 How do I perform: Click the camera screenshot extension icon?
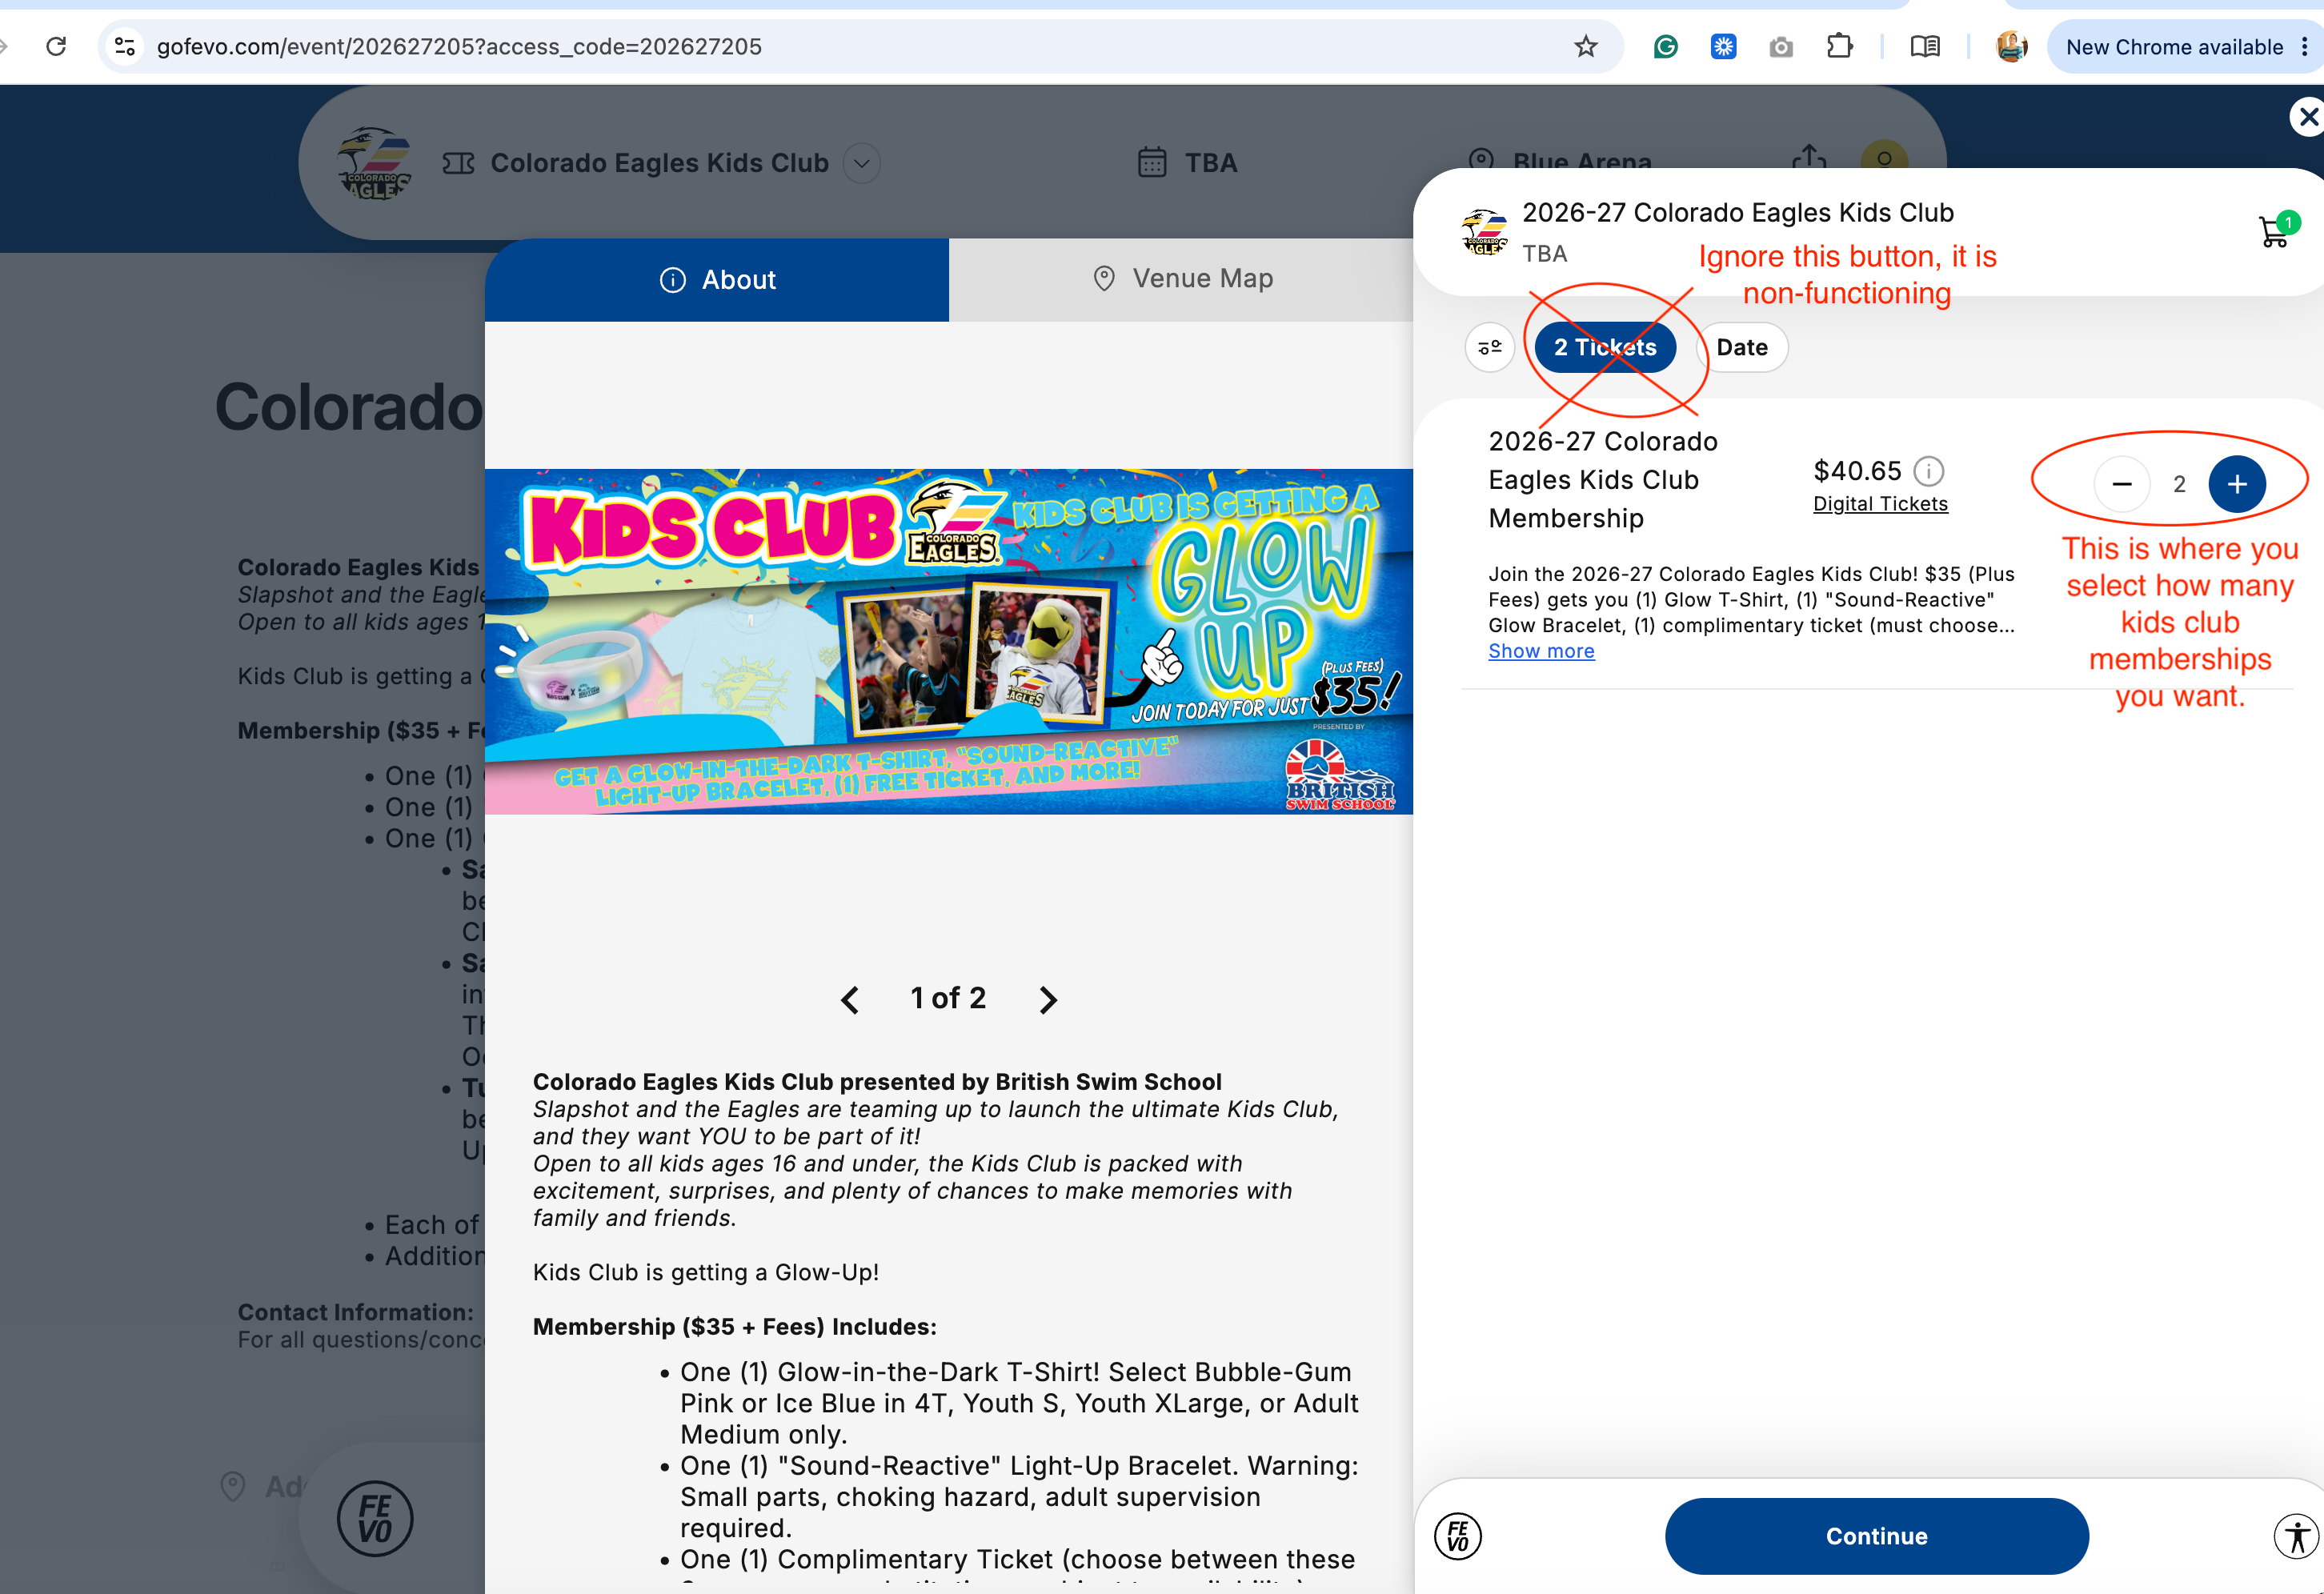pyautogui.click(x=1780, y=47)
